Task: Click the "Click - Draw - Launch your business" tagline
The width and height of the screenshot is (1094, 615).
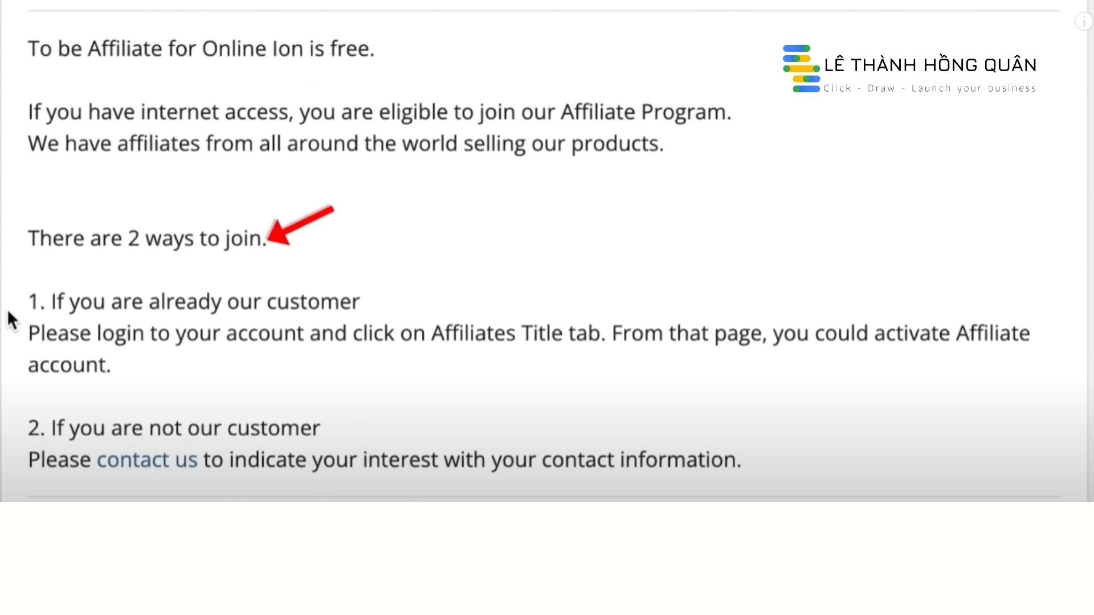Action: (929, 88)
